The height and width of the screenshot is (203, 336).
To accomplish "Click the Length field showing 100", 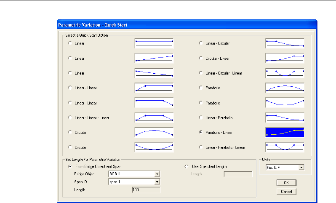I will coord(146,190).
